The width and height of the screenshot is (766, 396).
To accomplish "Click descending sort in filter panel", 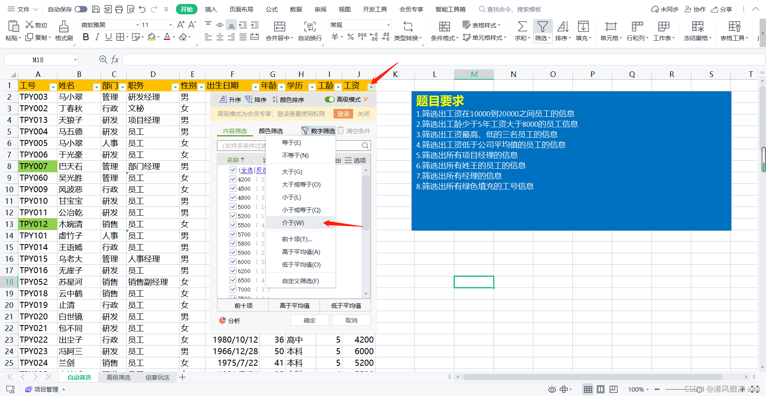I will click(256, 99).
